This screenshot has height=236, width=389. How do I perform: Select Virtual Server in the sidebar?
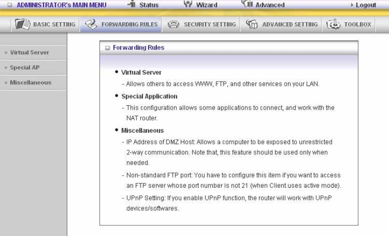29,52
